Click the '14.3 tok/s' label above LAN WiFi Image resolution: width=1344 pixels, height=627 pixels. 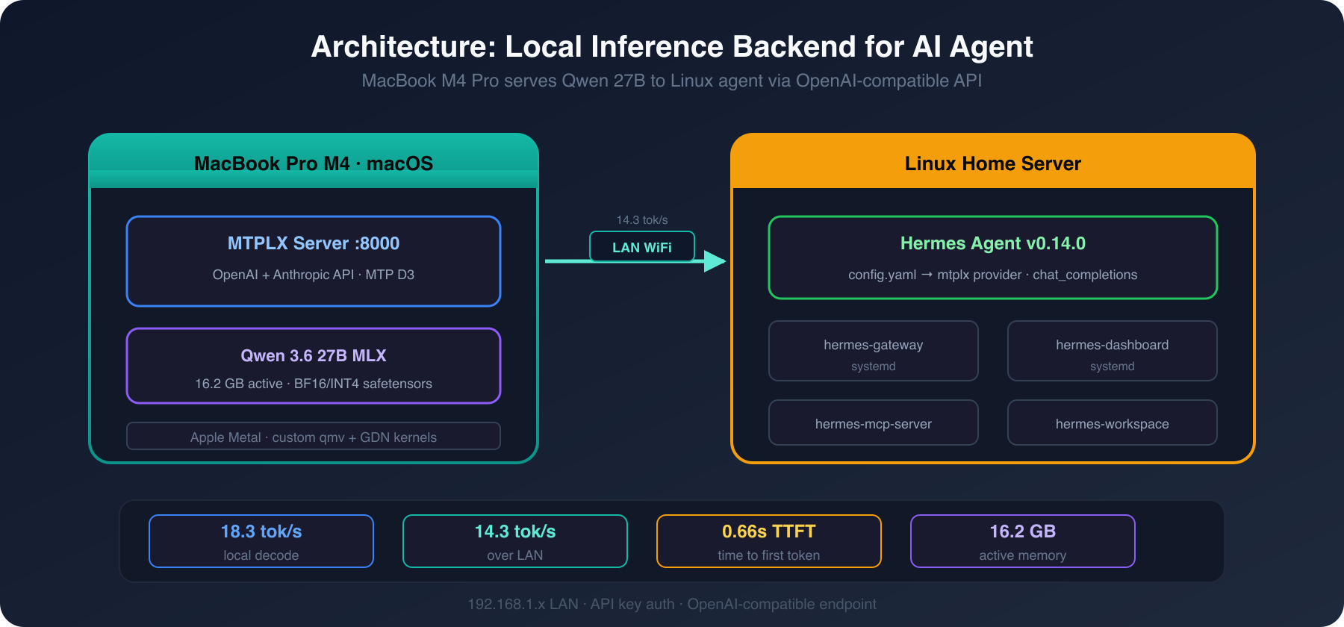point(642,220)
